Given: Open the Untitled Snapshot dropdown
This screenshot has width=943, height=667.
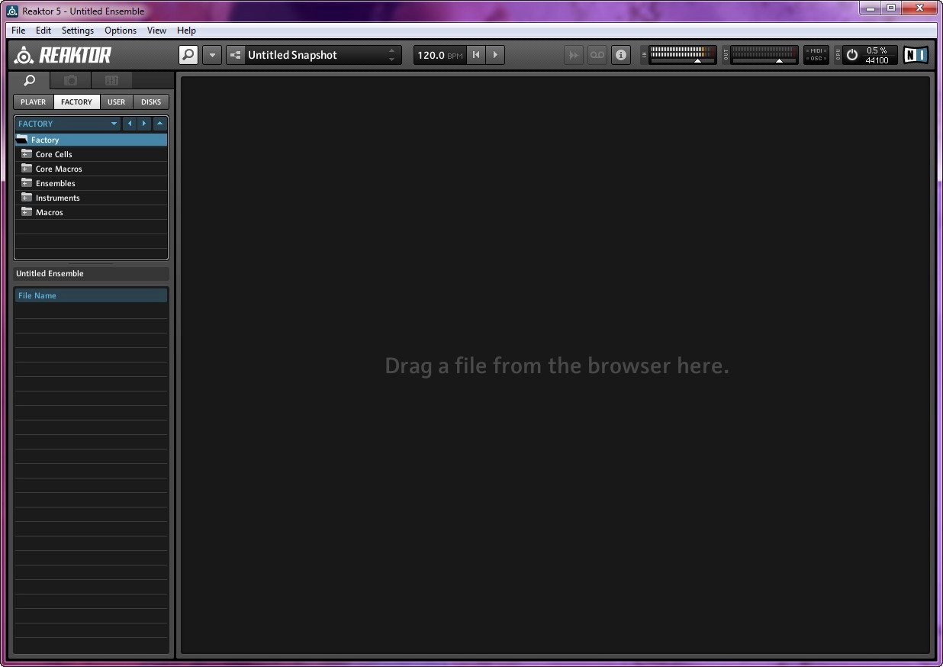Looking at the screenshot, I should pos(314,55).
